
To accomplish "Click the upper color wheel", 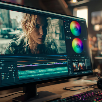I will click(76, 28).
